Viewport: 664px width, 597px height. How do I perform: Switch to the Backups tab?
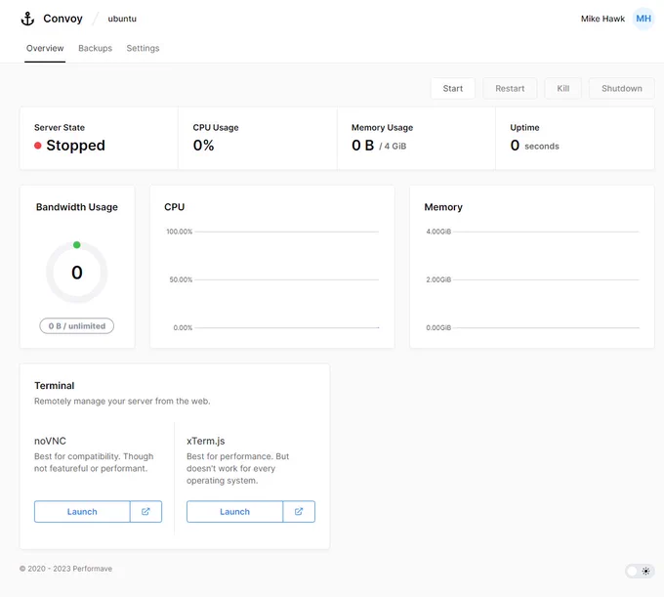[96, 48]
